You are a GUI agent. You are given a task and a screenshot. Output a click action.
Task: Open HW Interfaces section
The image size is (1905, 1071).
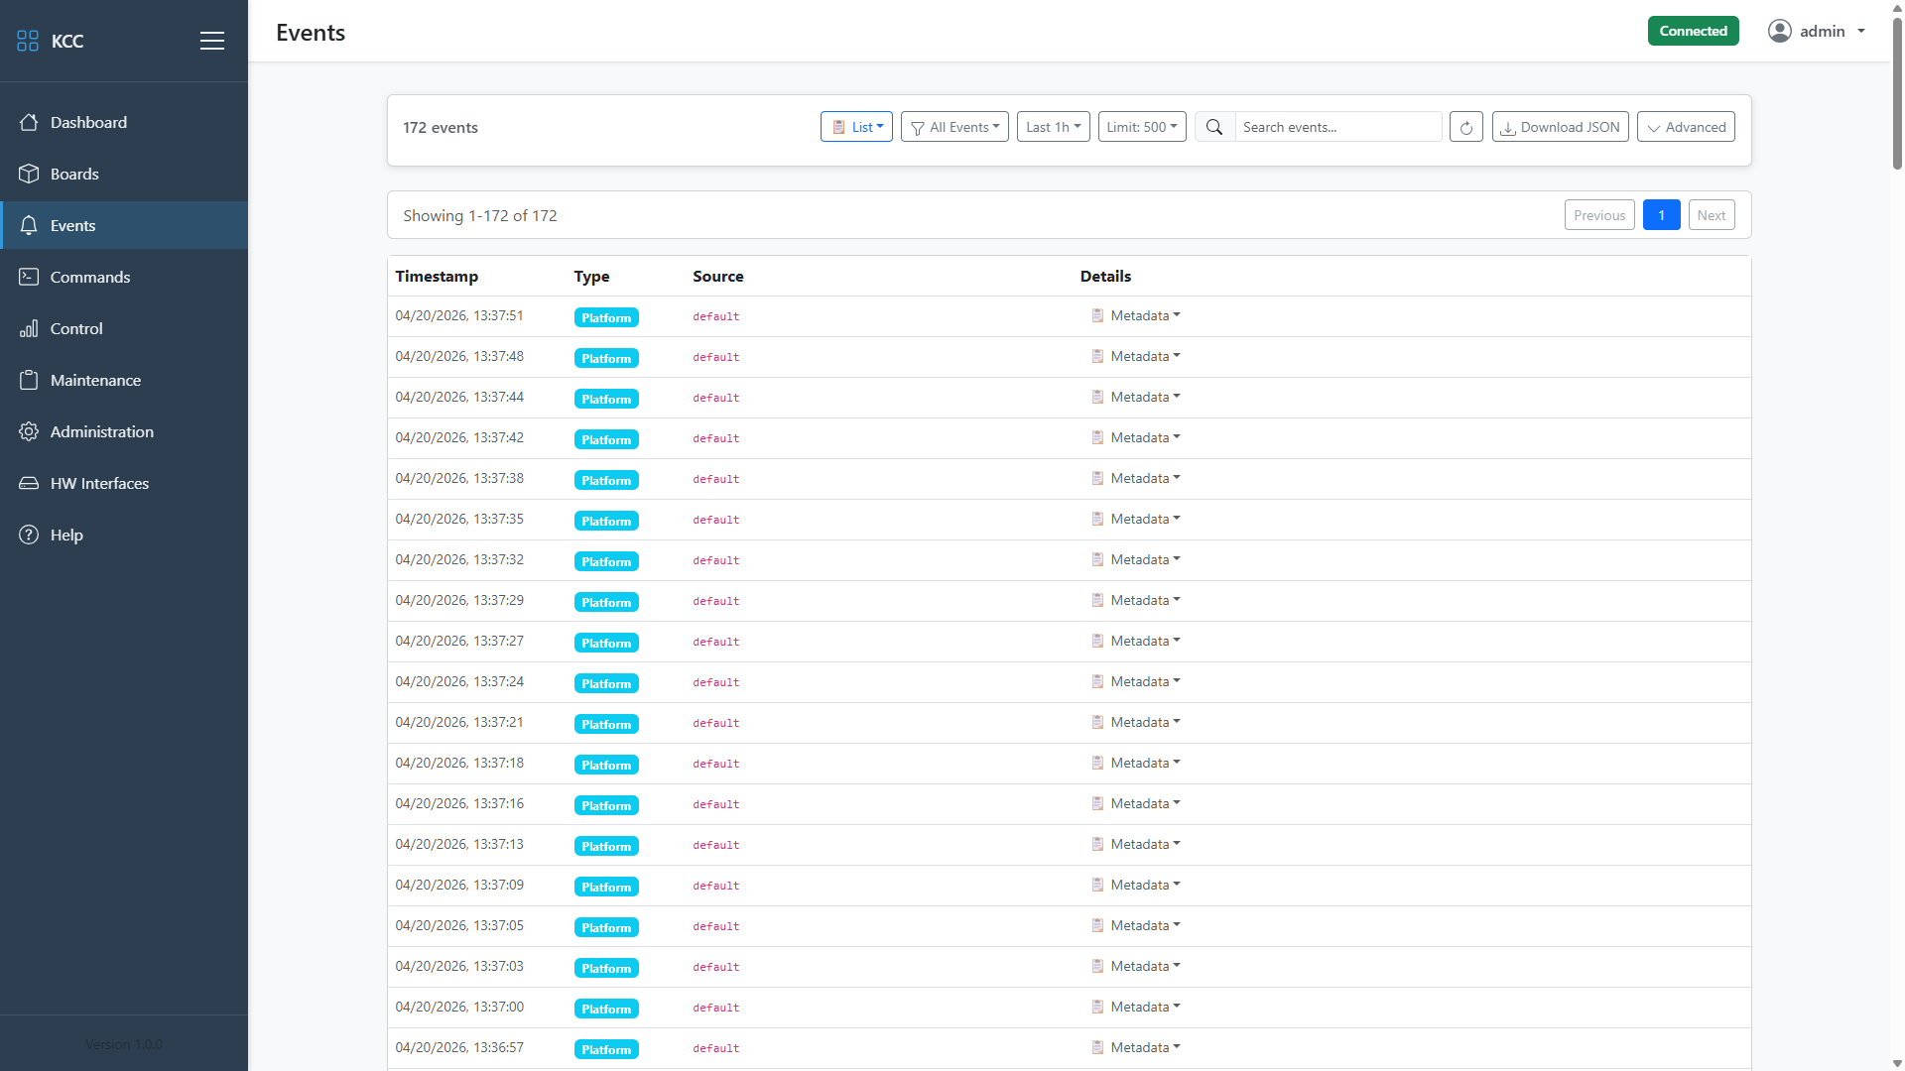[x=99, y=483]
